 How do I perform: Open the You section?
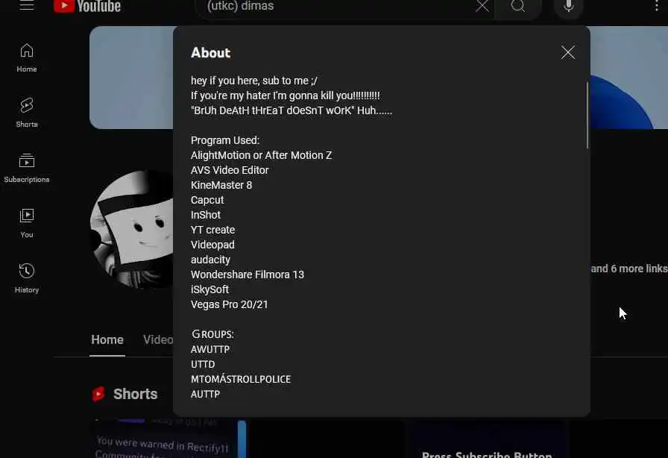[x=27, y=223]
